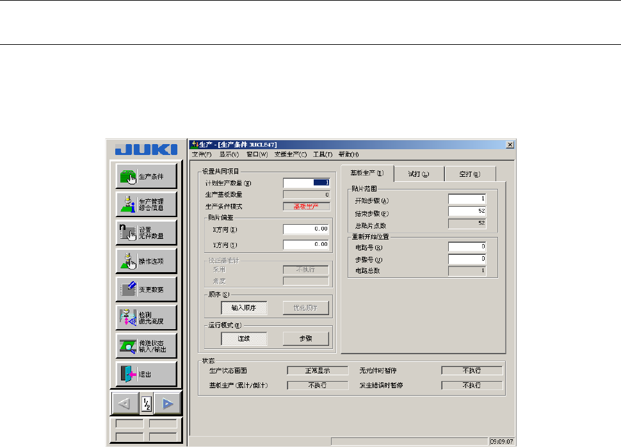Click the 退出 exit icon
Viewport: 621px width, 447px height.
tap(146, 374)
